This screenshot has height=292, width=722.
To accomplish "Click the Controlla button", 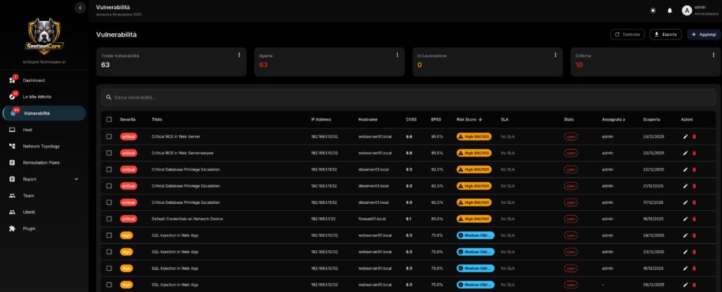I will [627, 35].
